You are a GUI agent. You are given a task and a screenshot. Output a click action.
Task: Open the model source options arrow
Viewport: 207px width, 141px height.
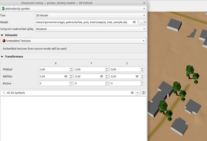pyautogui.click(x=145, y=22)
